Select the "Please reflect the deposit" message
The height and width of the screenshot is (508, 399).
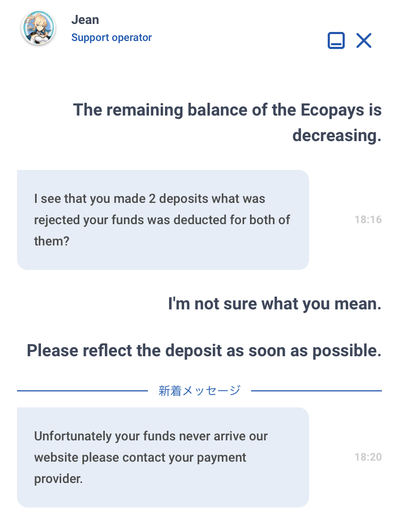204,351
